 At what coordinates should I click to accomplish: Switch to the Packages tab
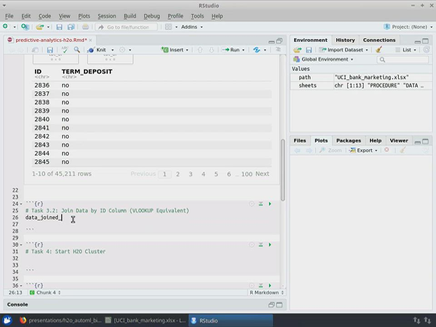click(348, 141)
